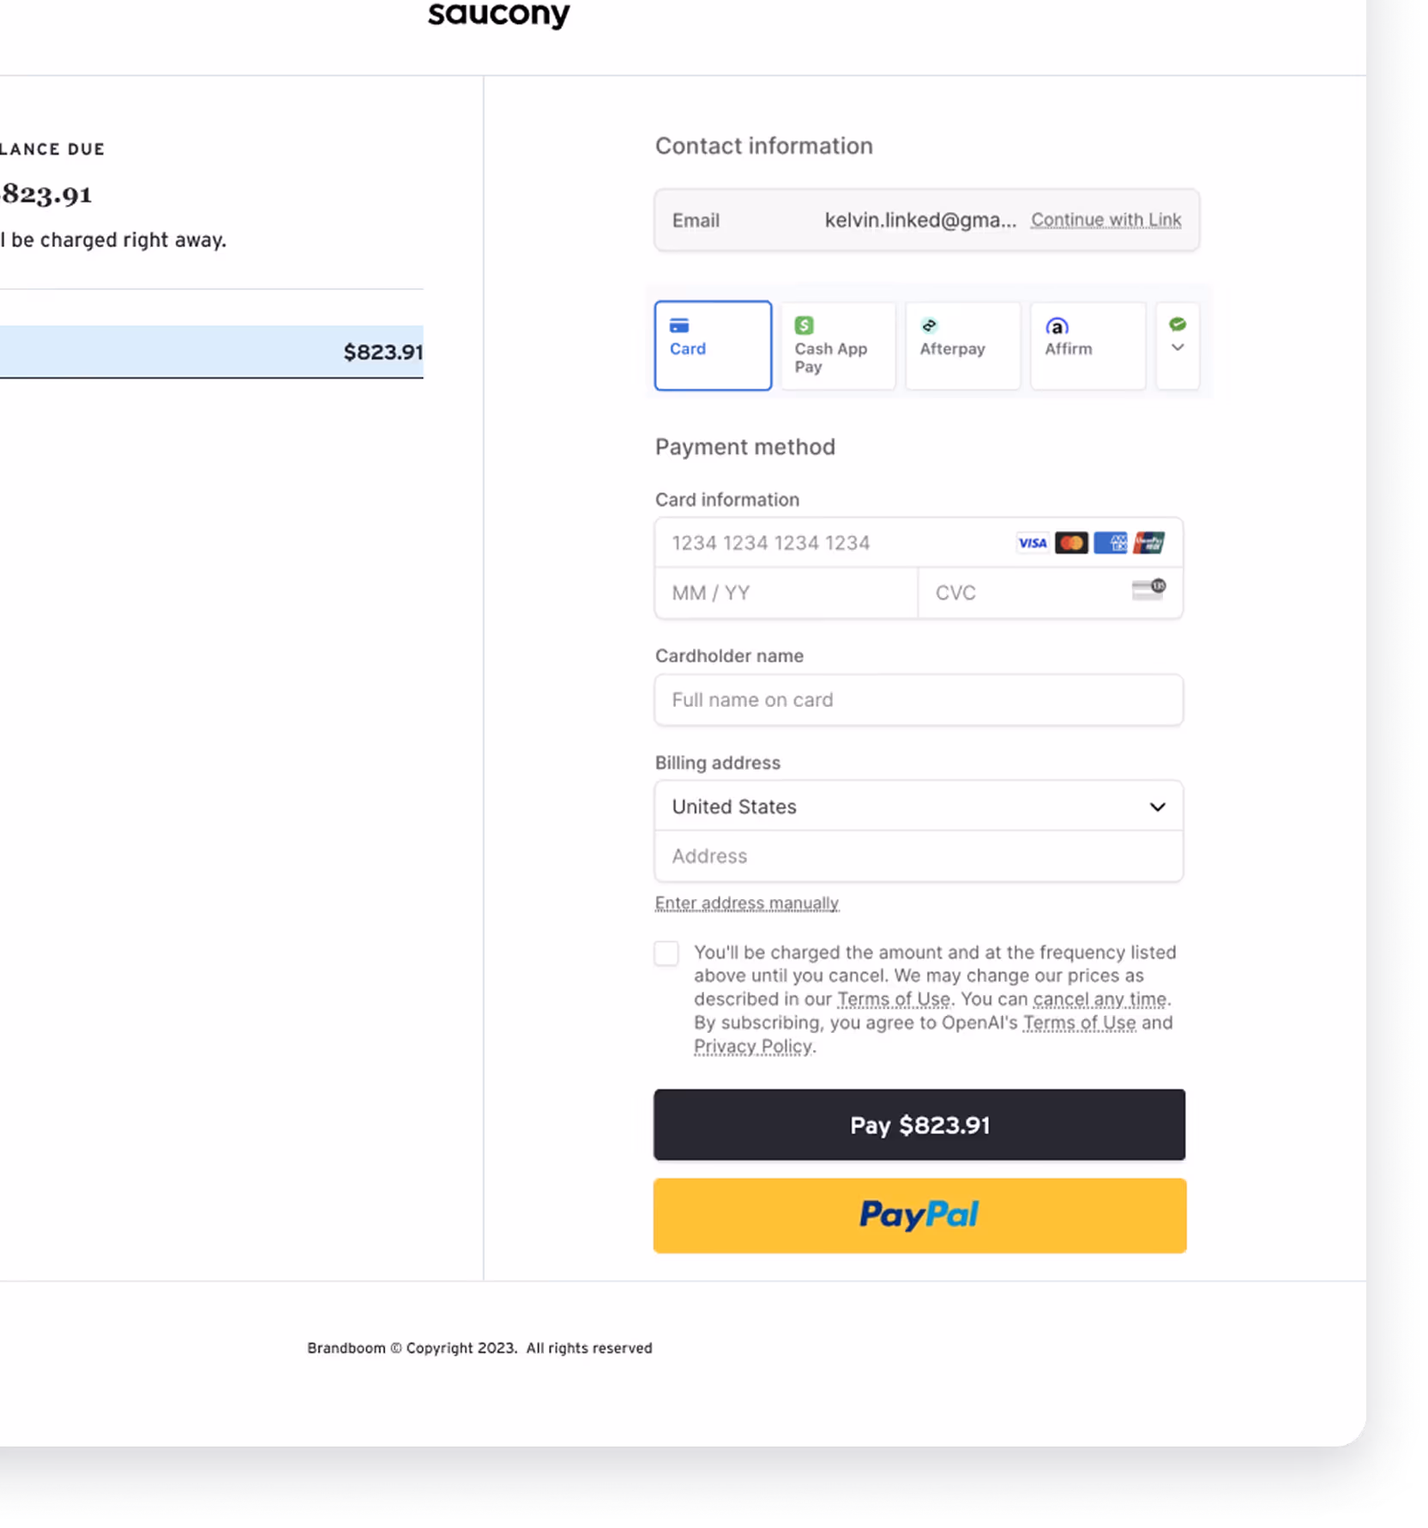Focus the Email contact field

(926, 220)
